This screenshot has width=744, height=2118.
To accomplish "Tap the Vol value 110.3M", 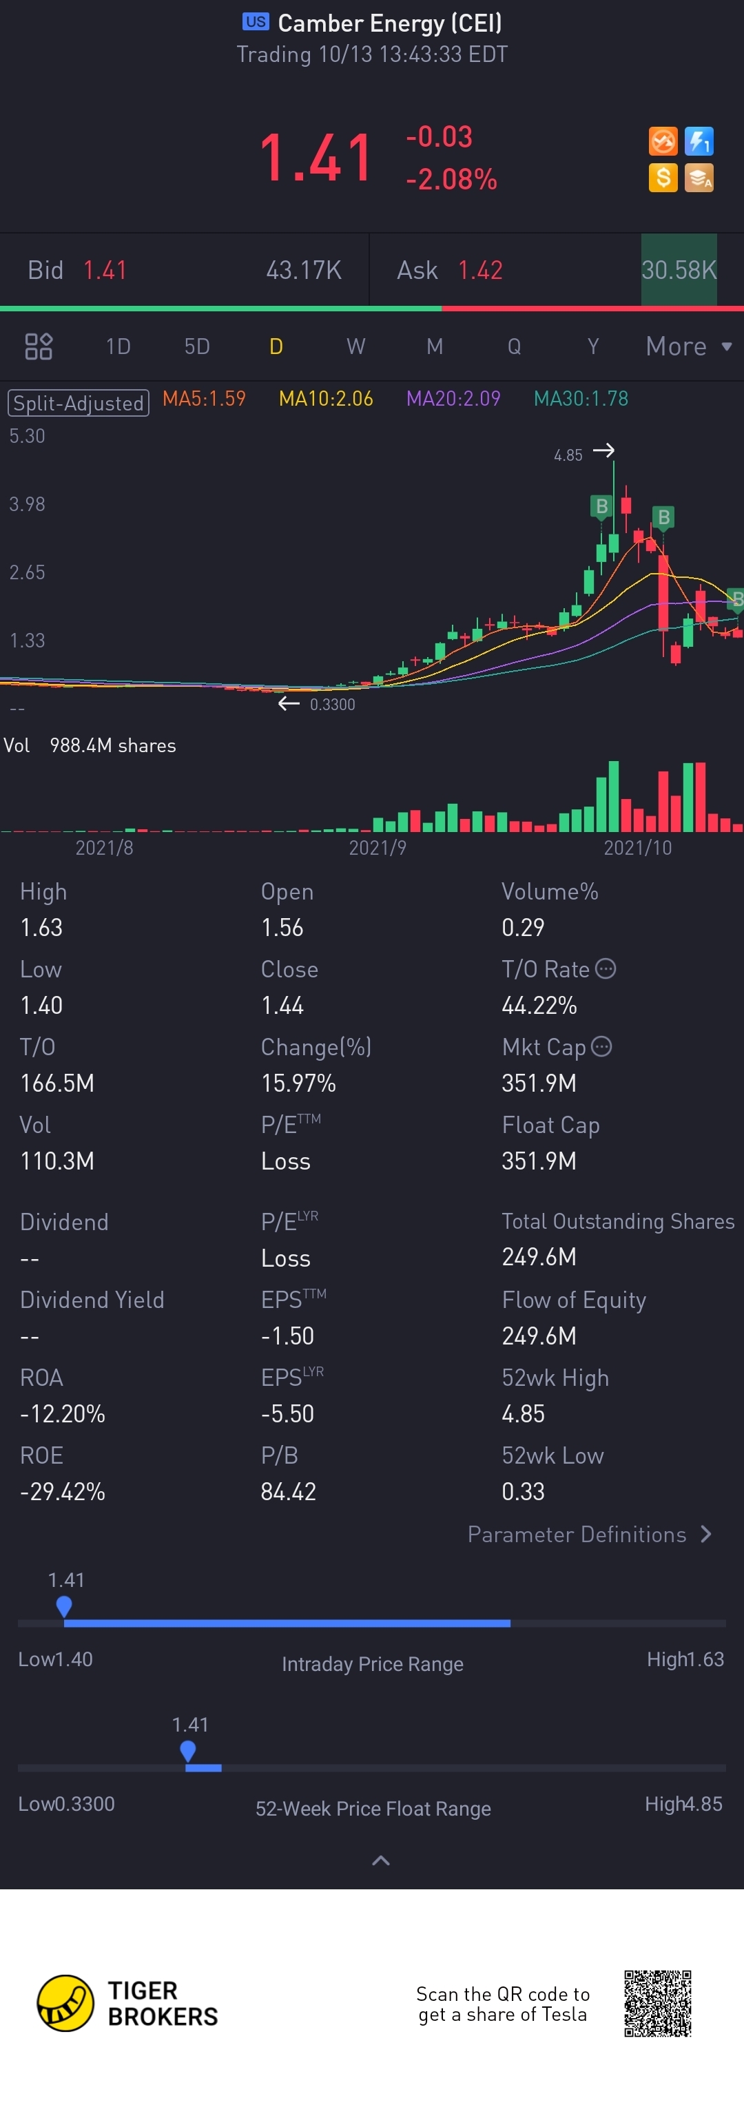I will click(56, 1161).
